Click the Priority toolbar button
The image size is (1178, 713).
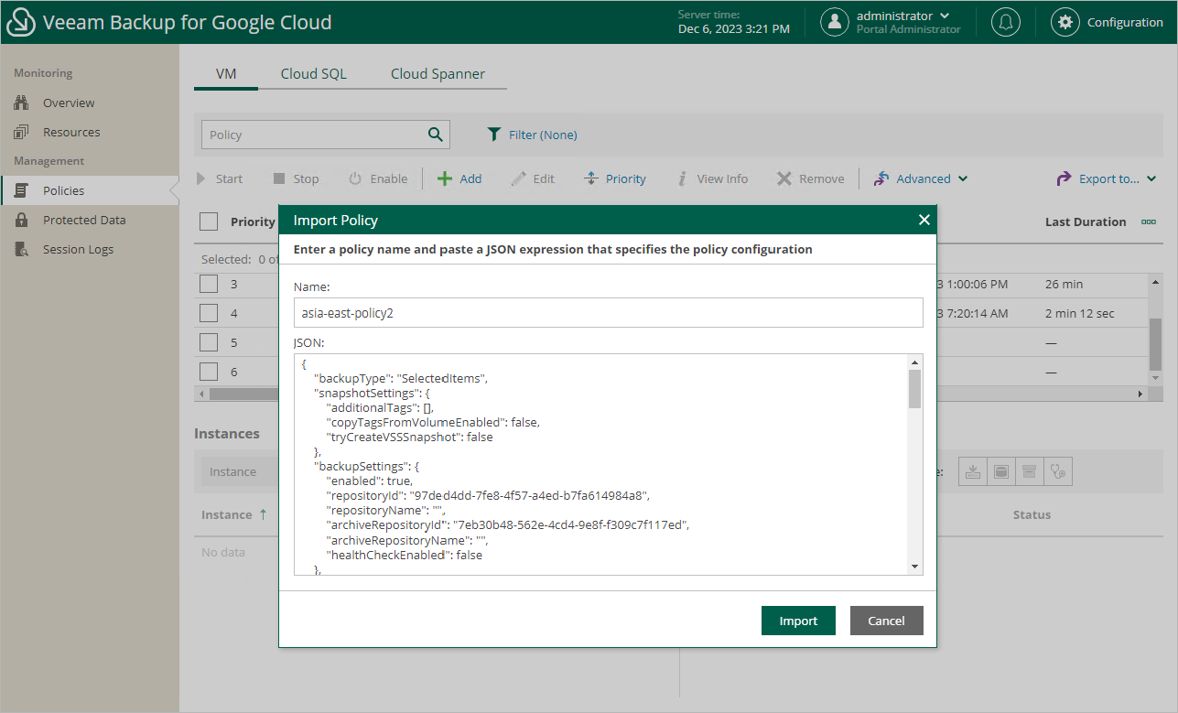tap(614, 178)
